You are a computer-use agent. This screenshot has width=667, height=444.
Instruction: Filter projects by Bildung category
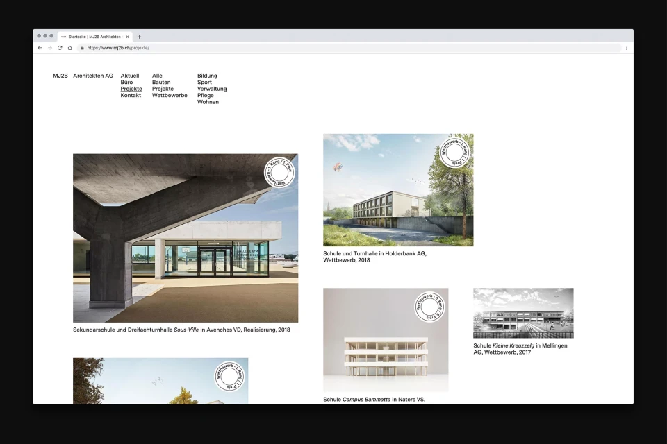(x=206, y=76)
